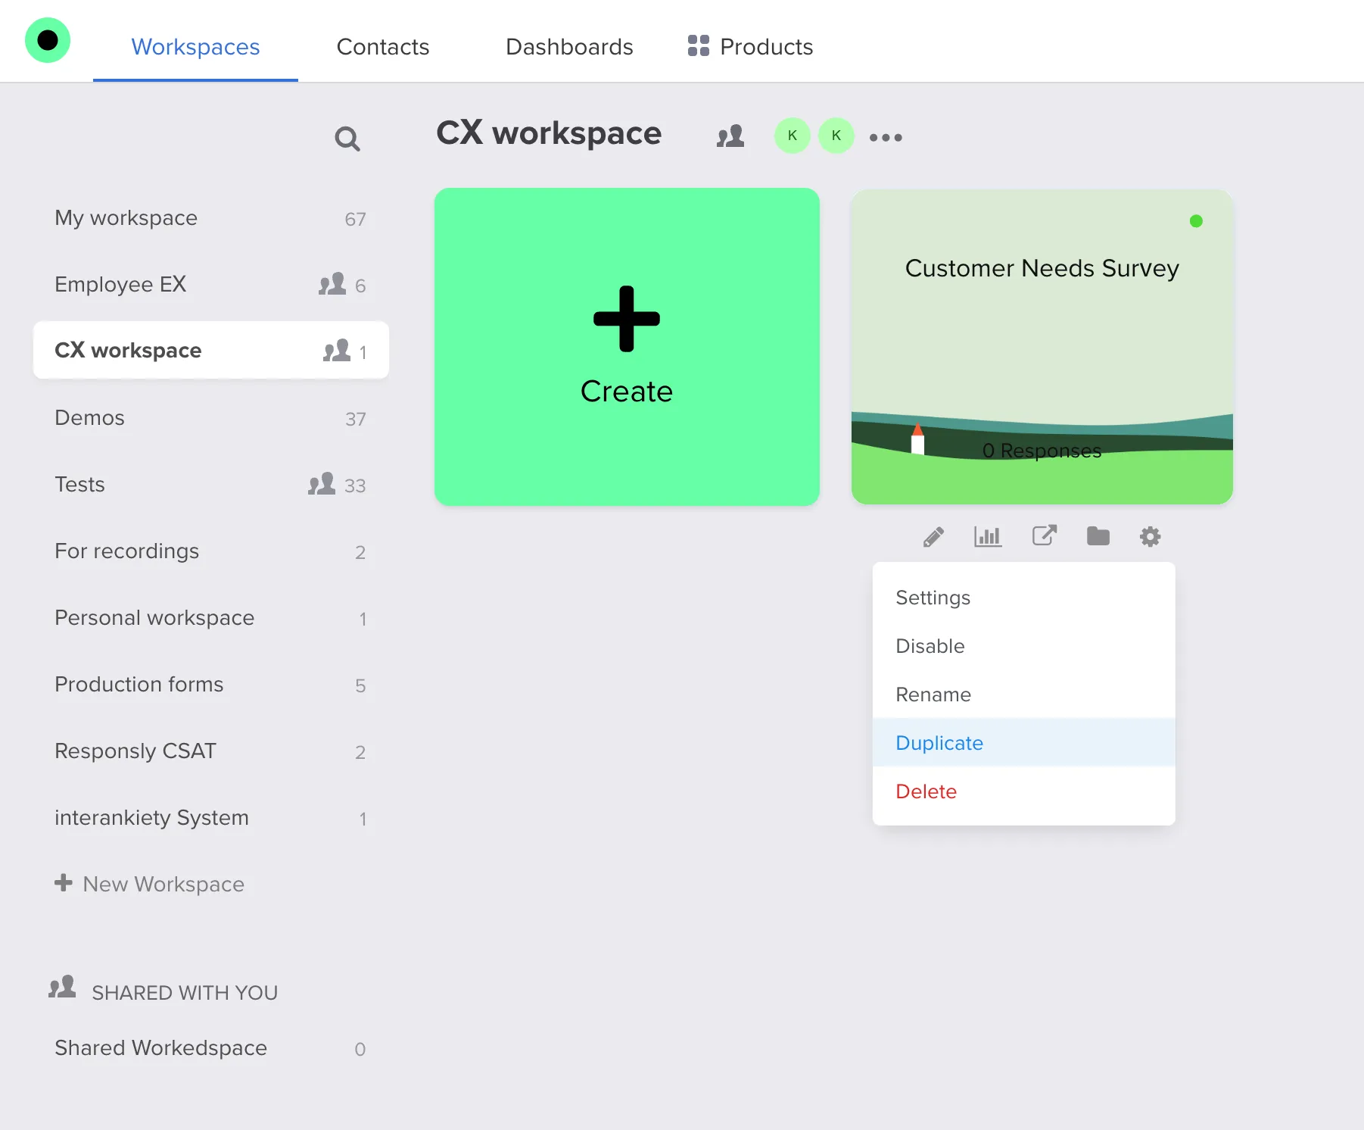
Task: Switch to the Workspaces tab
Action: [195, 47]
